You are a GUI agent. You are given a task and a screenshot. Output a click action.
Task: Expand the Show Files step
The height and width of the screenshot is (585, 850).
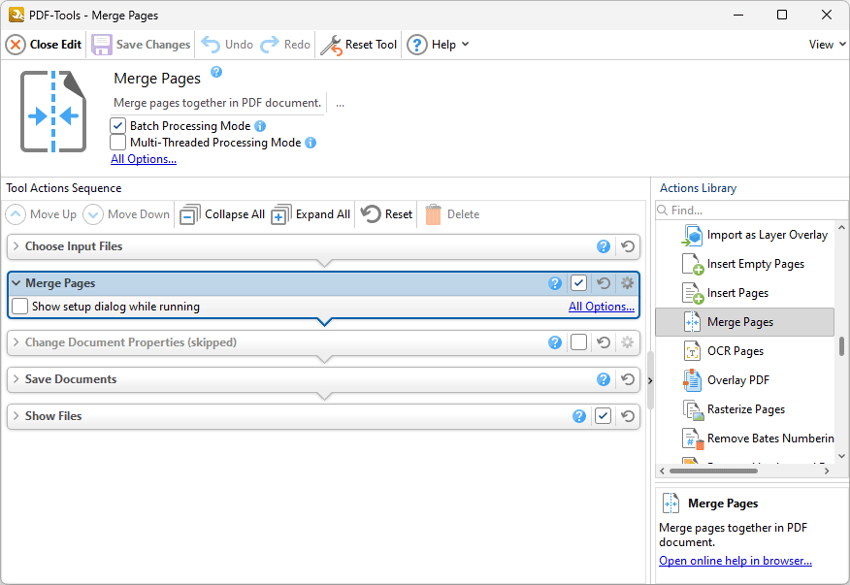click(16, 416)
